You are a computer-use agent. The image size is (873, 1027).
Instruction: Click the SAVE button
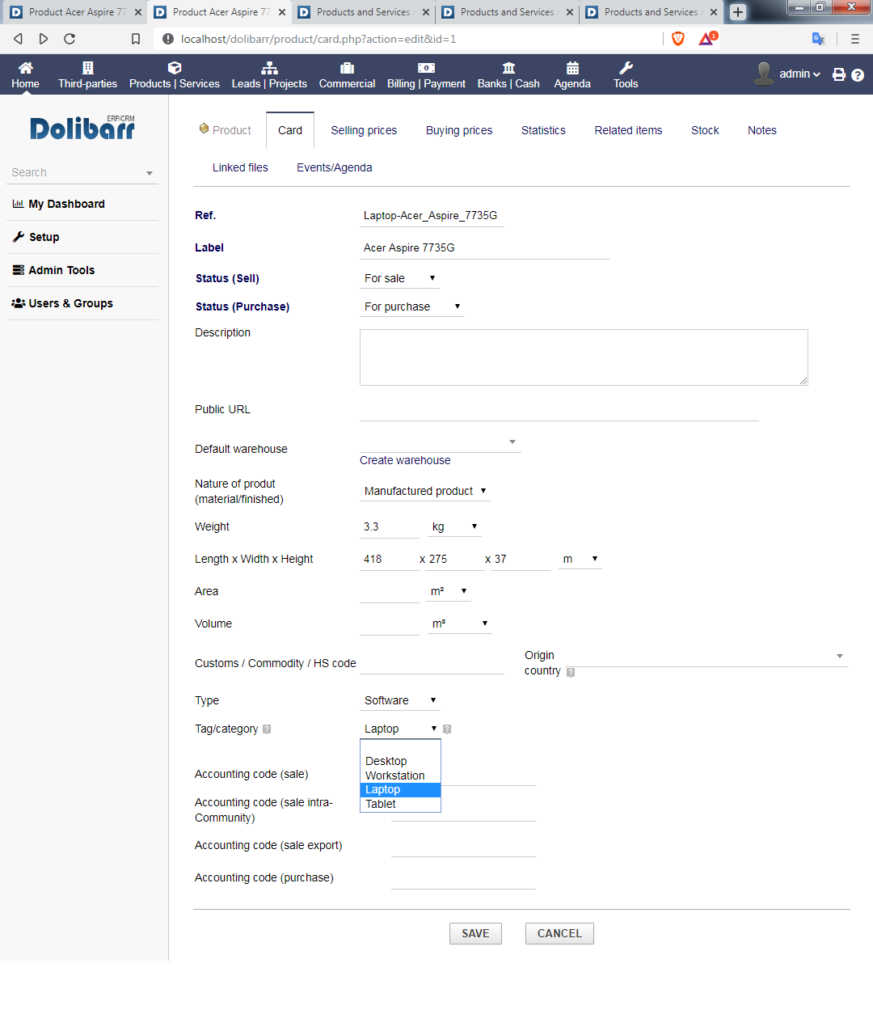tap(475, 933)
